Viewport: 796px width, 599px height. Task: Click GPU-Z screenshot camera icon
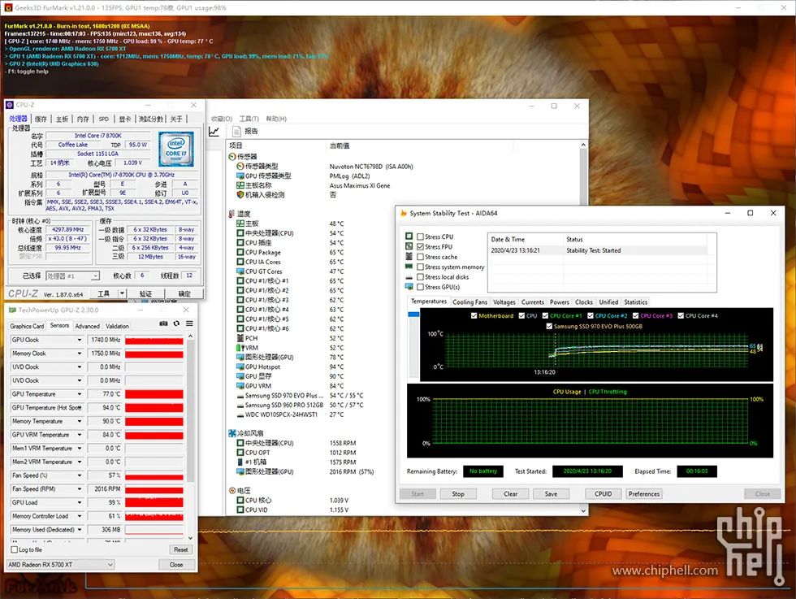163,323
